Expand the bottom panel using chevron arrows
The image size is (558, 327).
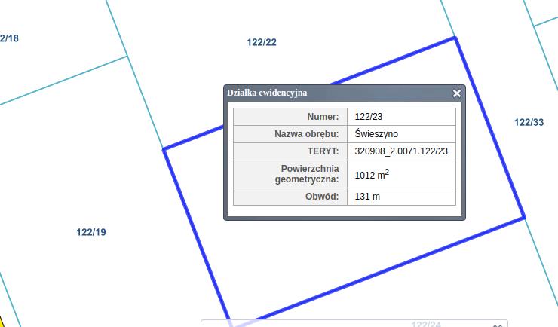coord(498,325)
